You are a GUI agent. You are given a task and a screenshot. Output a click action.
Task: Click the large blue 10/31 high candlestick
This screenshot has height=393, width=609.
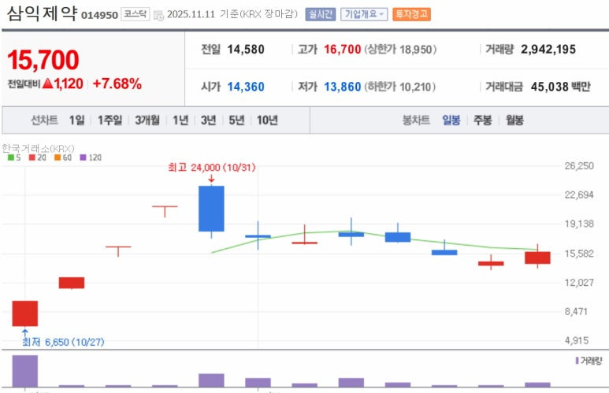pyautogui.click(x=211, y=209)
